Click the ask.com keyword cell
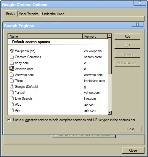The width and height of the screenshot is (148, 157). tap(90, 110)
